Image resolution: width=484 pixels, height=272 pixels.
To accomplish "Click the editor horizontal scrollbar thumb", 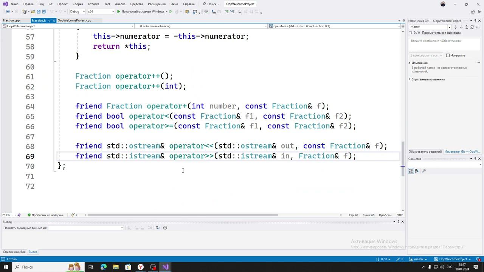I will click(183, 215).
